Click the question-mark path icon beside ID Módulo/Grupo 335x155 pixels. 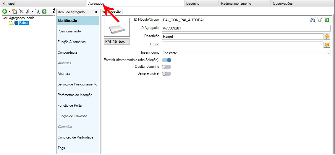click(320, 20)
